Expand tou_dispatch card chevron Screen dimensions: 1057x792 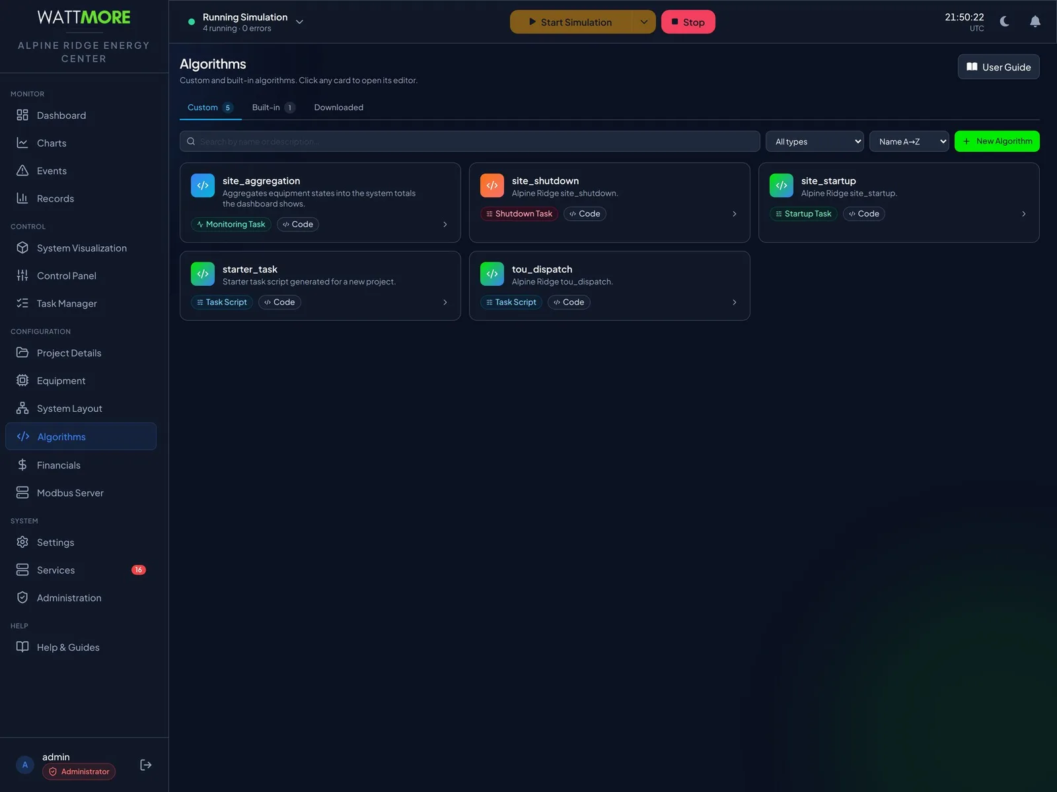point(735,302)
